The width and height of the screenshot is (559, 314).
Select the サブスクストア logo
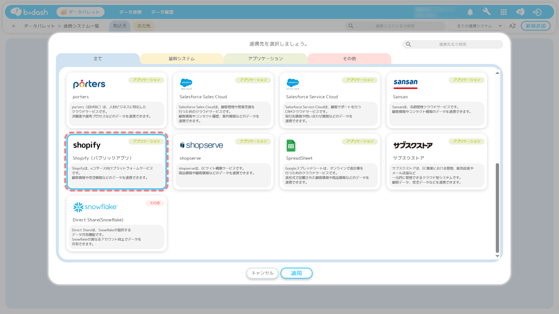tap(413, 145)
